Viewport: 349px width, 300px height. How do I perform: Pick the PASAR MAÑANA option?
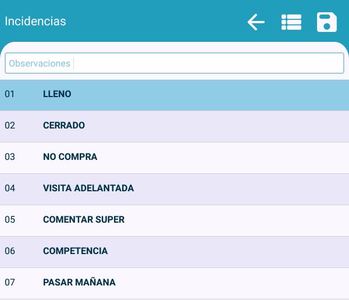point(79,283)
